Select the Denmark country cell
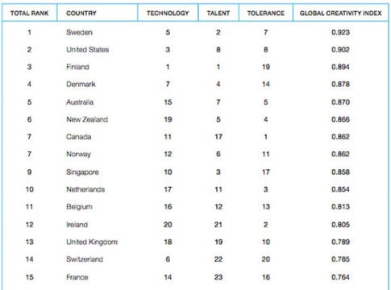This screenshot has height=290, width=391. (x=81, y=85)
